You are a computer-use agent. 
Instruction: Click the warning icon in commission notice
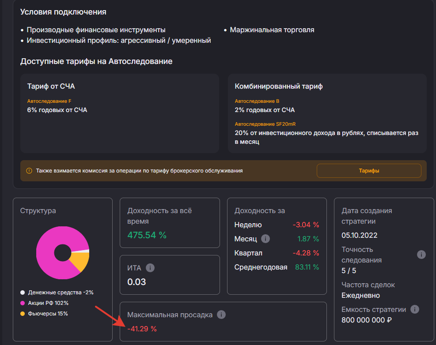click(x=29, y=171)
